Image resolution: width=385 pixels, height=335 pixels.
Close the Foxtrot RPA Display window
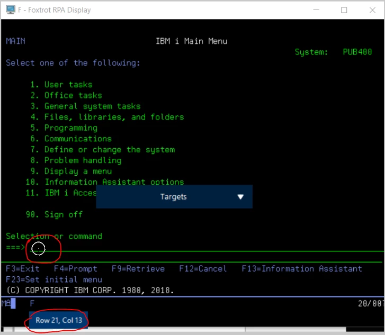click(372, 10)
